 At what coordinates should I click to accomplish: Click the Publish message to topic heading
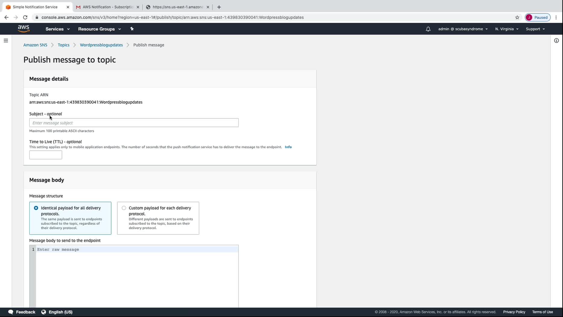pyautogui.click(x=70, y=60)
